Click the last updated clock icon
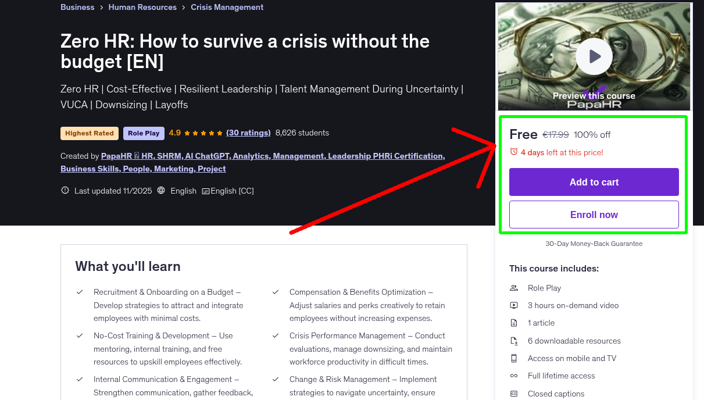This screenshot has width=704, height=400. [65, 190]
